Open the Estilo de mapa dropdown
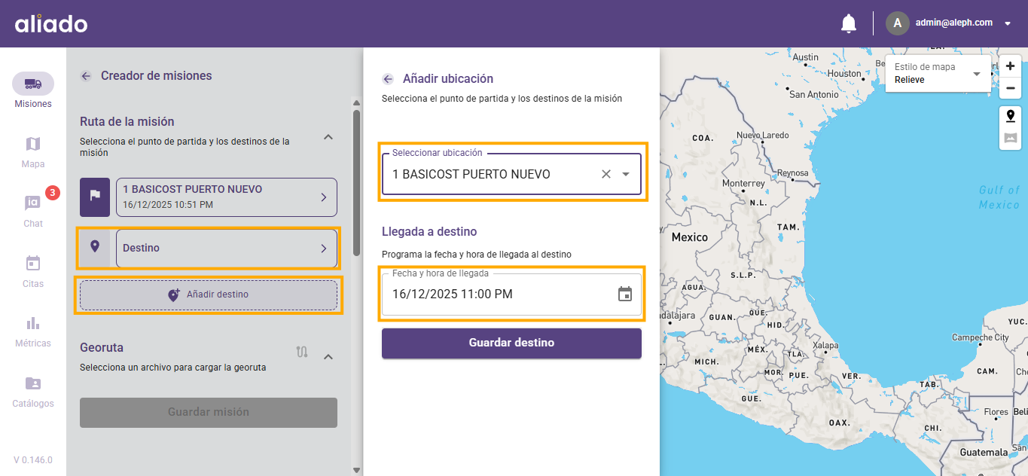The width and height of the screenshot is (1028, 476). tap(977, 75)
